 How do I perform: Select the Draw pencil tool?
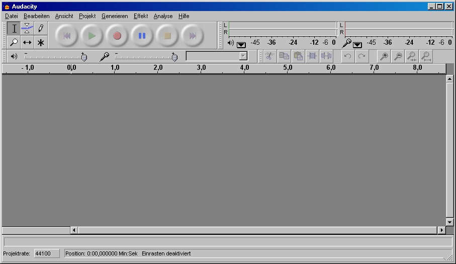(41, 29)
